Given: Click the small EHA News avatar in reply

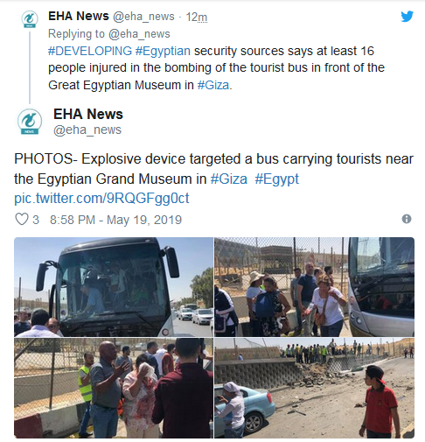Looking at the screenshot, I should [30, 19].
